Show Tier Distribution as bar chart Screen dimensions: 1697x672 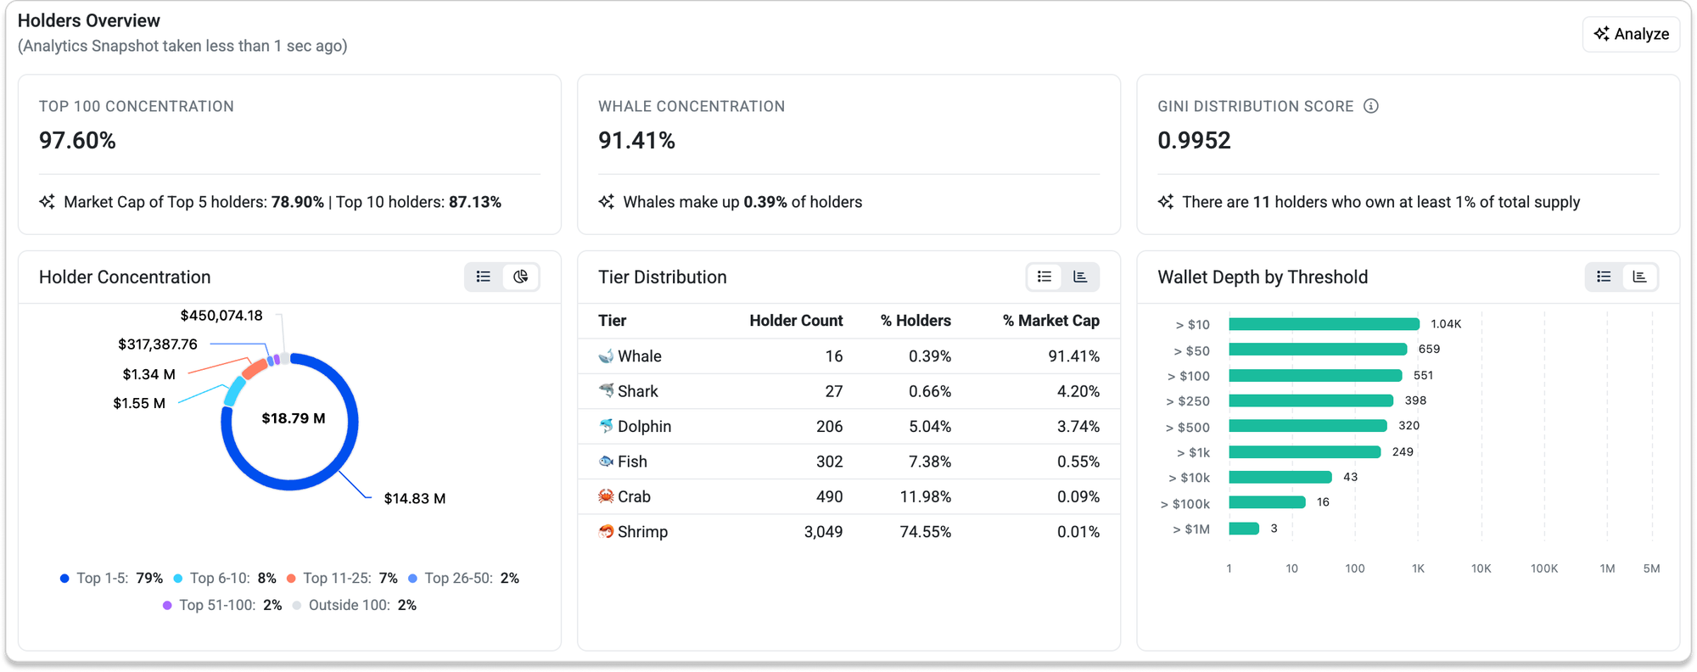(1080, 277)
